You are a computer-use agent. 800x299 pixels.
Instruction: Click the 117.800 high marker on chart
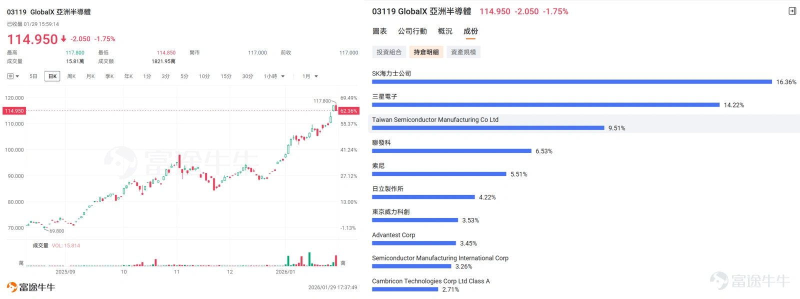click(x=322, y=101)
